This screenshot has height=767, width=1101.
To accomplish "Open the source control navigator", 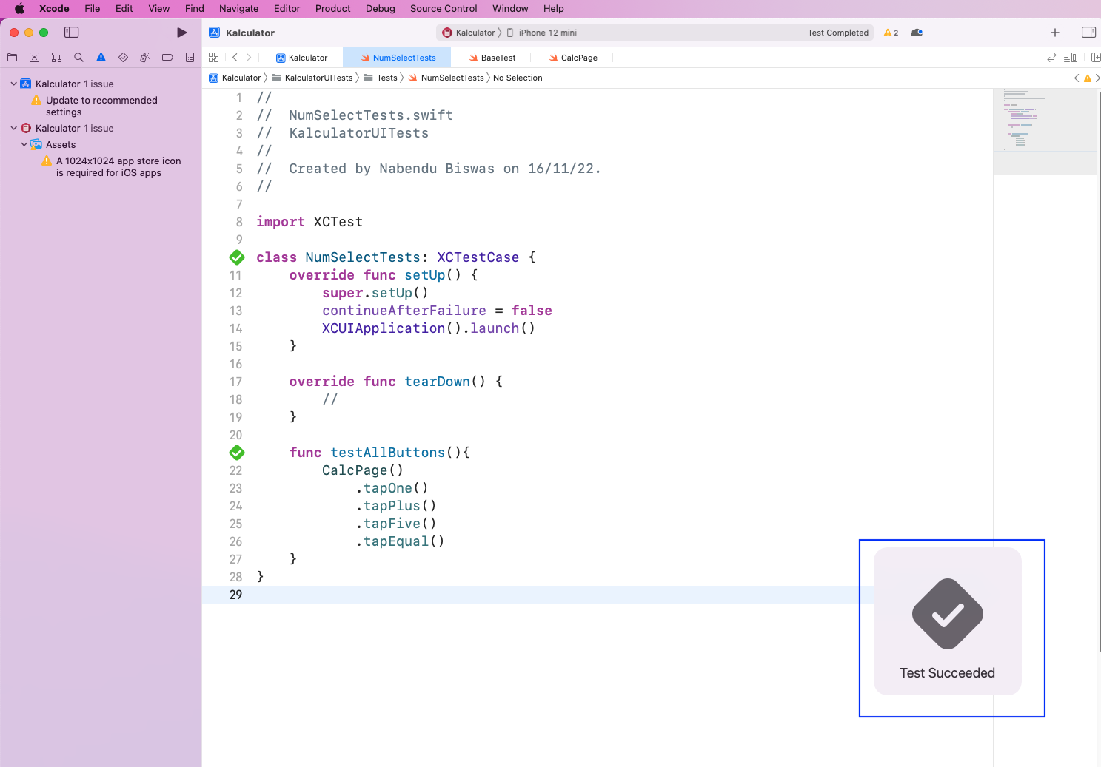I will pyautogui.click(x=34, y=58).
